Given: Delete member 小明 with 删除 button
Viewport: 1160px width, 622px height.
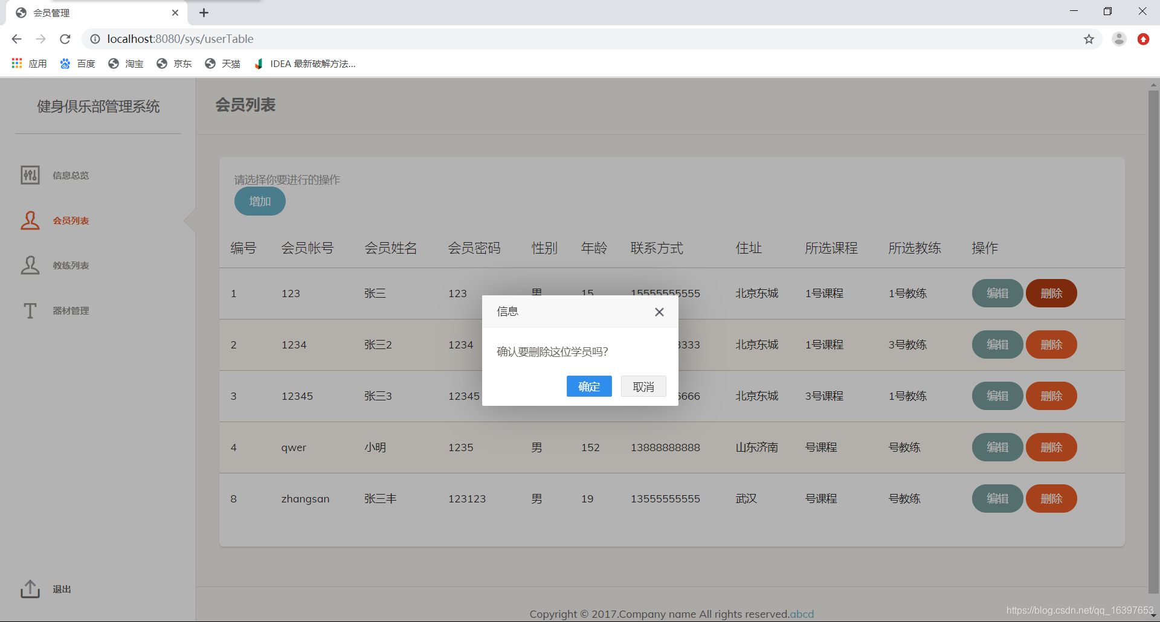Looking at the screenshot, I should tap(1051, 447).
